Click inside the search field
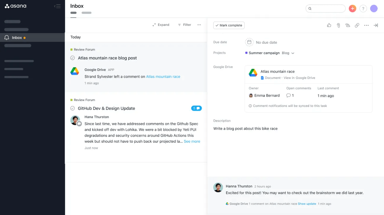The image size is (384, 215). (325, 8)
